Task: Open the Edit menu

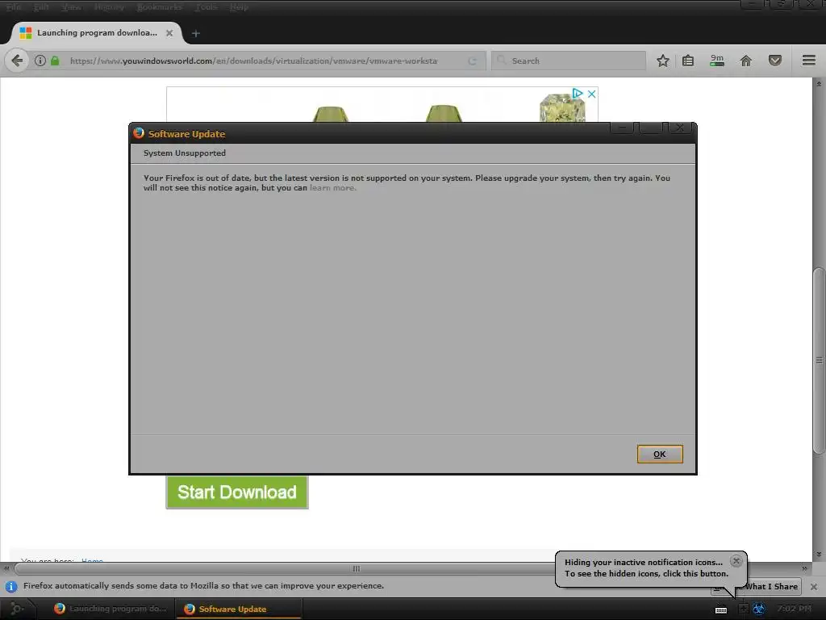Action: pos(41,6)
